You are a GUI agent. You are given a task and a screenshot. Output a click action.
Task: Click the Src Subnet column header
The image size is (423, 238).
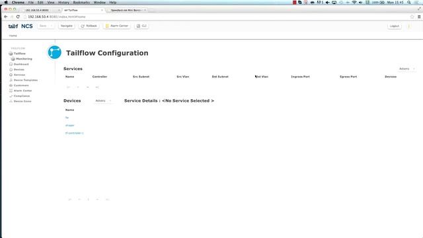pos(141,77)
